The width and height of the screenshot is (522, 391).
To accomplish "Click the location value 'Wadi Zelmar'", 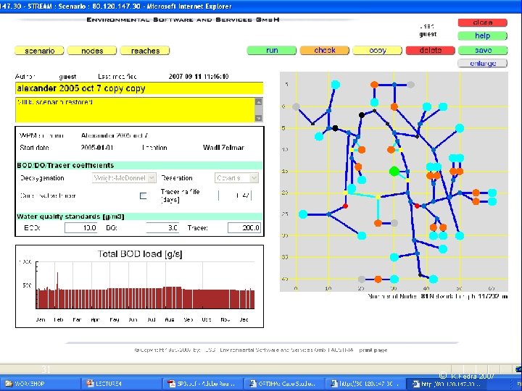I will 223,147.
